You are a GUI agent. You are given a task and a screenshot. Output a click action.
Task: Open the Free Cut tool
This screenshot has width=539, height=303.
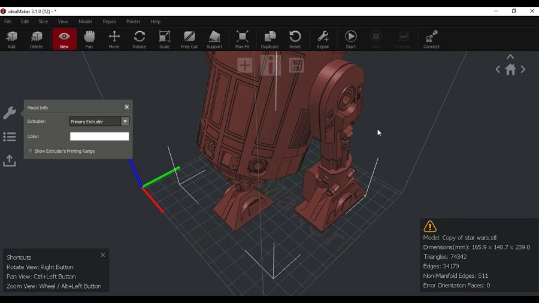click(x=189, y=40)
